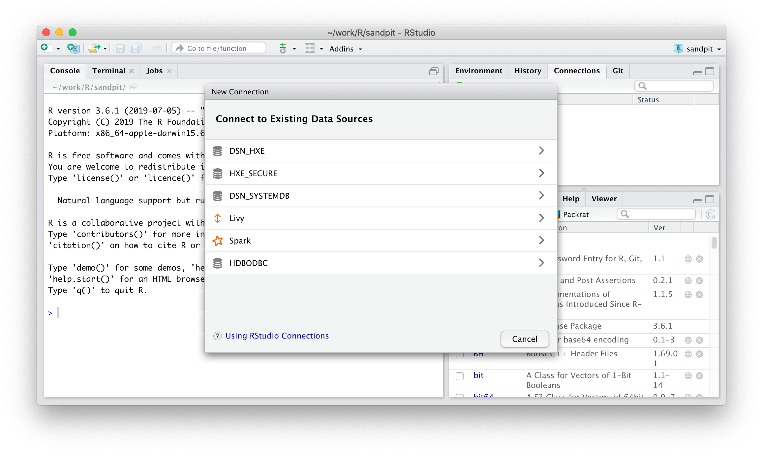Click the Git version control toolbar icon
The image size is (763, 454).
pos(283,48)
